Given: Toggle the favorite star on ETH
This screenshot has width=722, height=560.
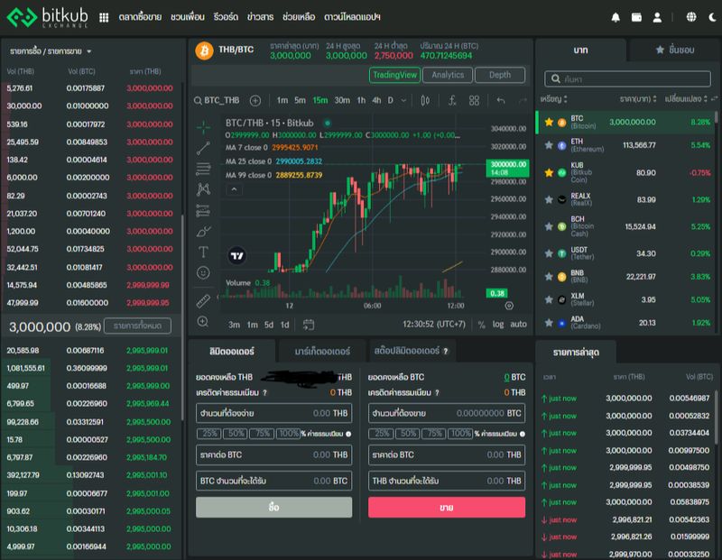Looking at the screenshot, I should click(x=549, y=145).
